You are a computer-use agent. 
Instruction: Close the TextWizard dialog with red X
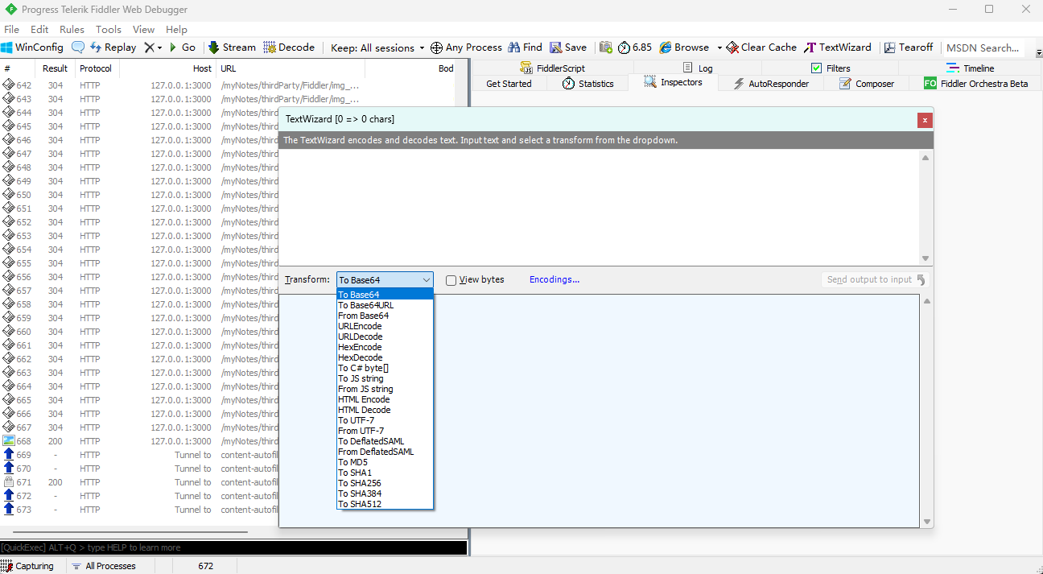click(x=926, y=120)
